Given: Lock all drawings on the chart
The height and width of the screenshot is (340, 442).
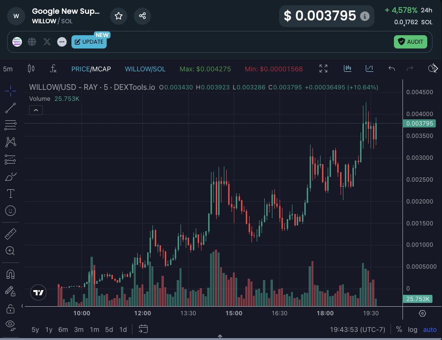Looking at the screenshot, I should [10, 309].
